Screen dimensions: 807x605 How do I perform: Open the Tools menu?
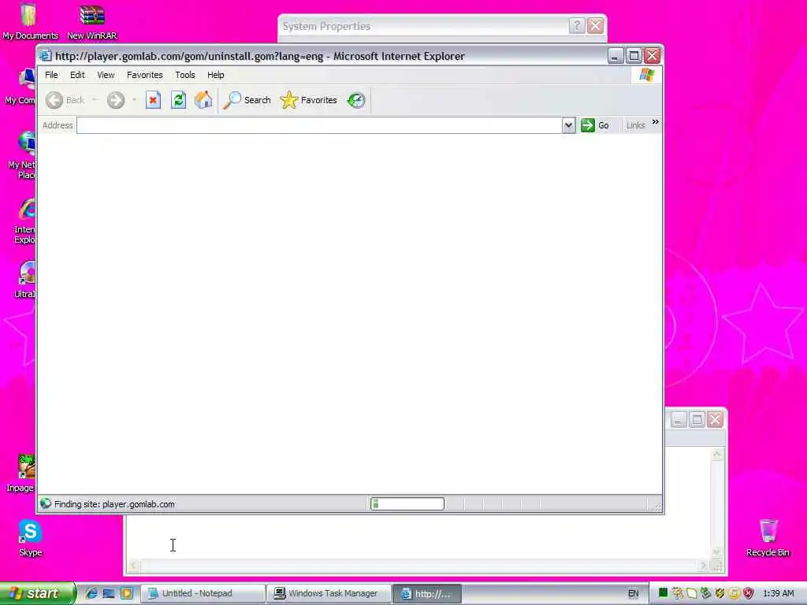tap(184, 75)
